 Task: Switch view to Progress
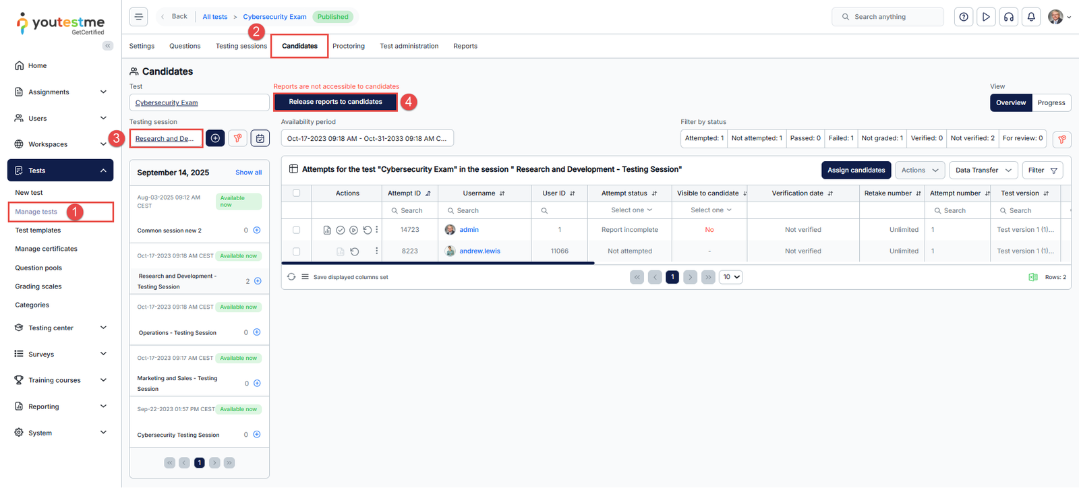[1051, 103]
